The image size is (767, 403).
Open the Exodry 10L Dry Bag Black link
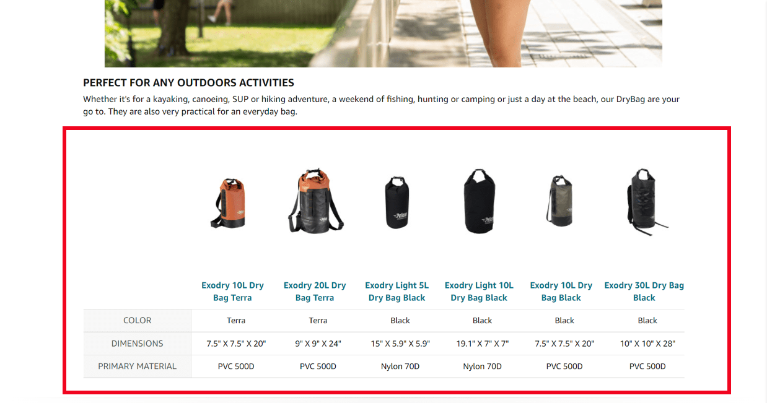[x=561, y=292]
